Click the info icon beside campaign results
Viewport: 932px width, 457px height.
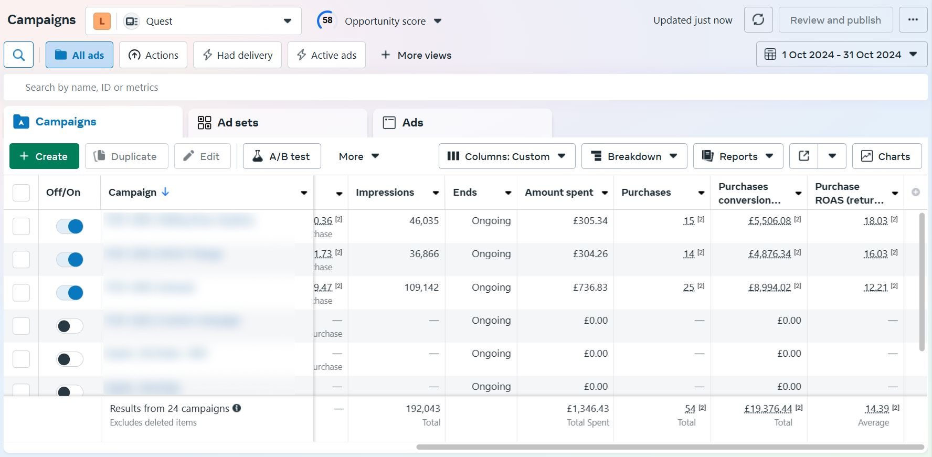(x=237, y=408)
